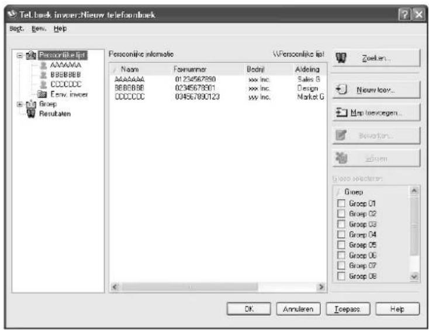Click the Zoeken binoculars icon

click(341, 58)
